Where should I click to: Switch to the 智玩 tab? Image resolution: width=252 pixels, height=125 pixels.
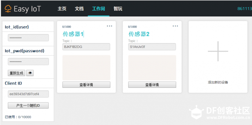[118, 9]
